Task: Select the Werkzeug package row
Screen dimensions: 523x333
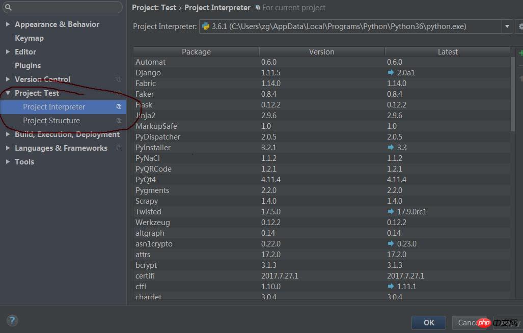Action: point(321,222)
